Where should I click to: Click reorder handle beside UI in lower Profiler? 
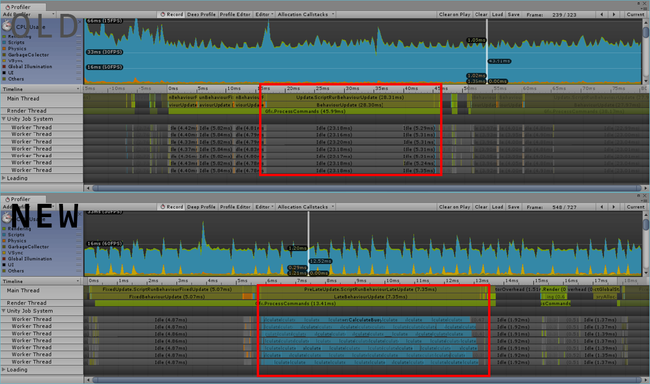coord(79,265)
